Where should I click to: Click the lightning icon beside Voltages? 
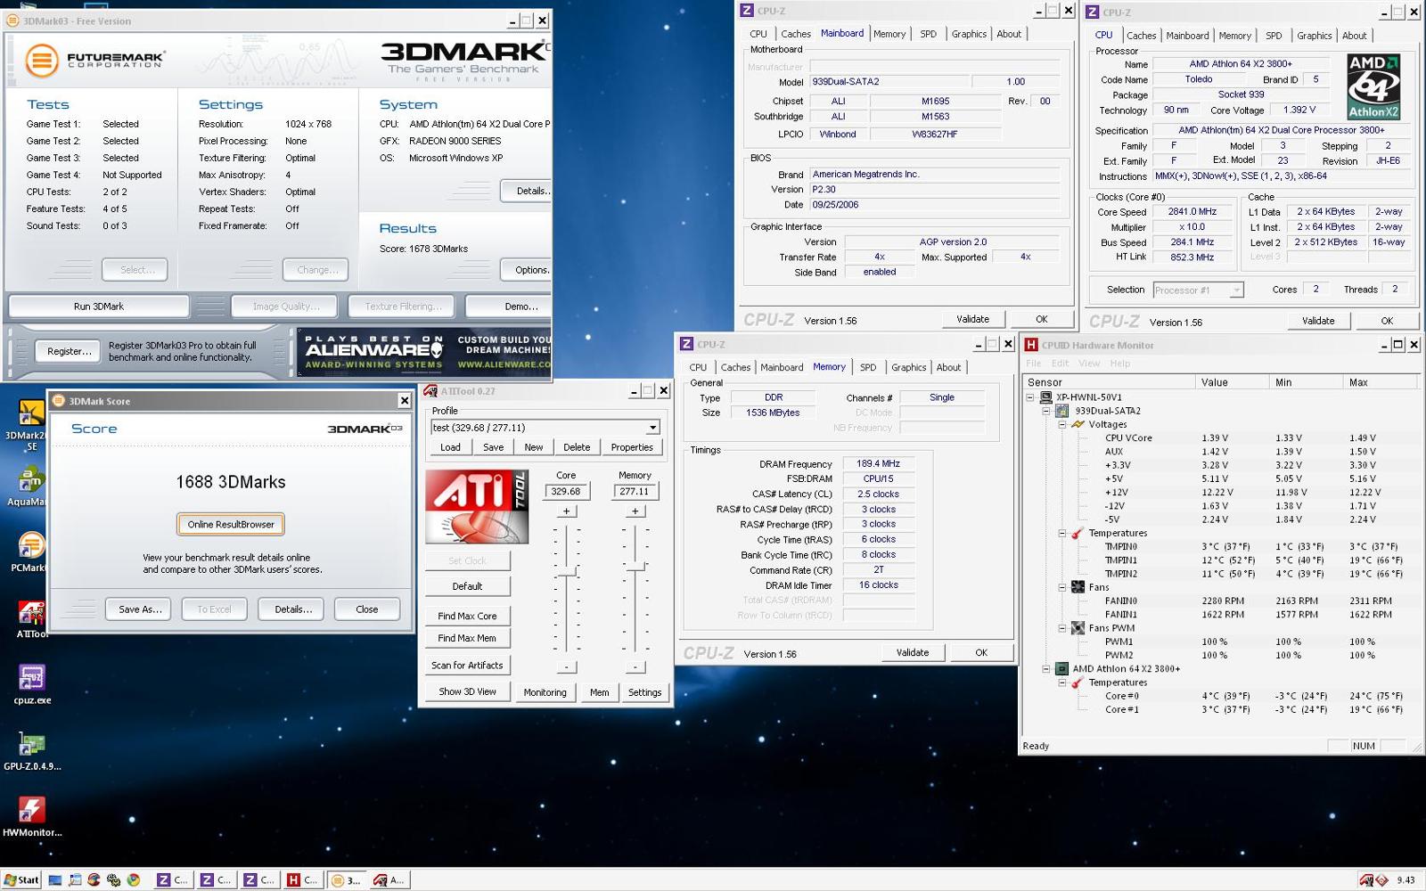click(1078, 424)
